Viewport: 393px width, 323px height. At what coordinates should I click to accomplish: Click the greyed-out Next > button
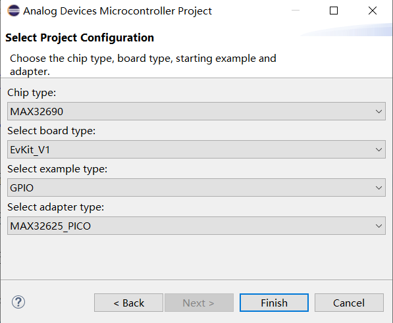[199, 303]
